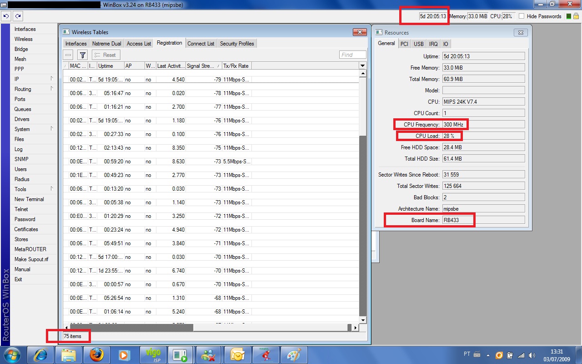Image resolution: width=582 pixels, height=364 pixels.
Task: Open the Windows Start menu
Action: [x=12, y=354]
